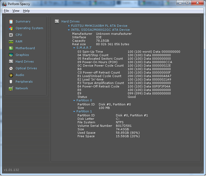Go to the Audio section
The width and height of the screenshot is (206, 176).
(x=20, y=75)
